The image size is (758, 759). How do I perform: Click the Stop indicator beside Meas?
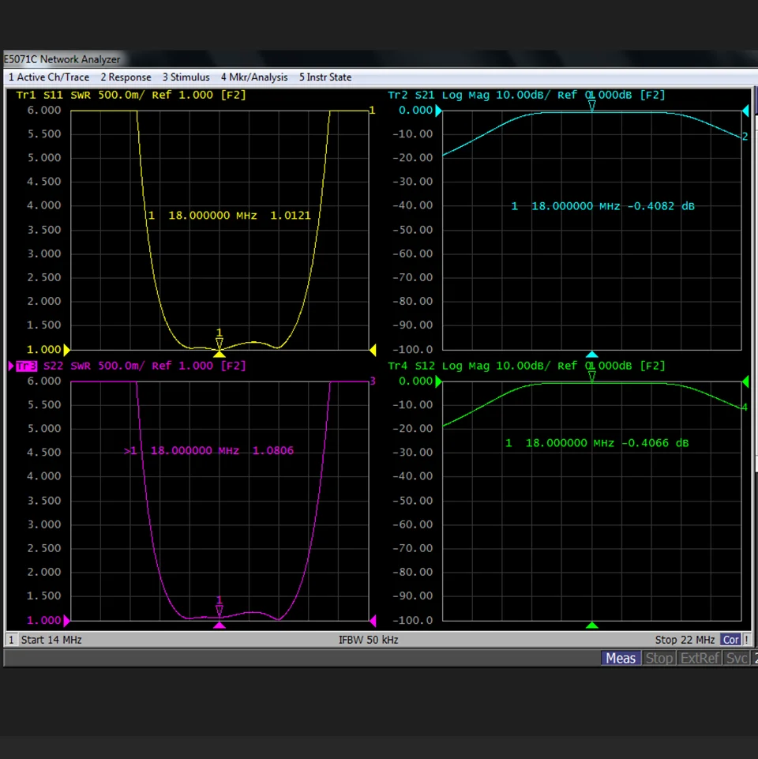click(659, 659)
